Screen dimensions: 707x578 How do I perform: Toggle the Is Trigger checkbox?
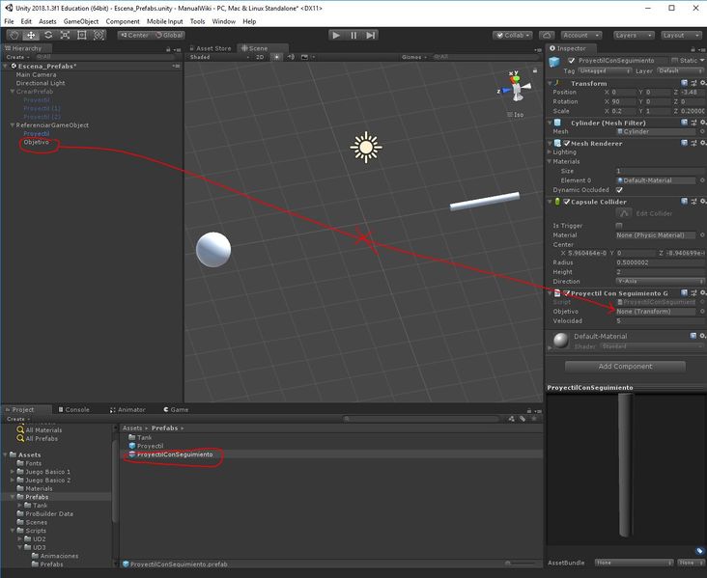tap(619, 226)
